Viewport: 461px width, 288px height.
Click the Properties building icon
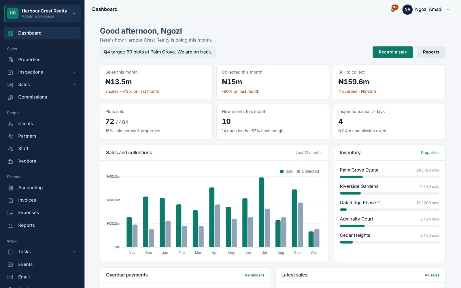(10, 60)
